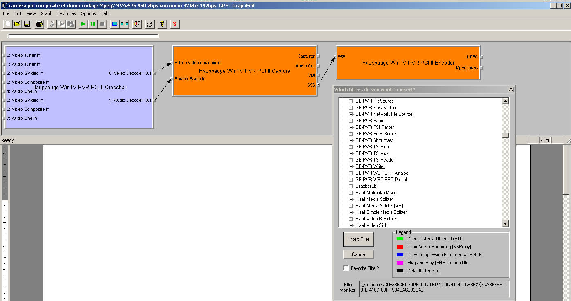
Task: Click the filter list scrollbar thumb
Action: [x=506, y=136]
